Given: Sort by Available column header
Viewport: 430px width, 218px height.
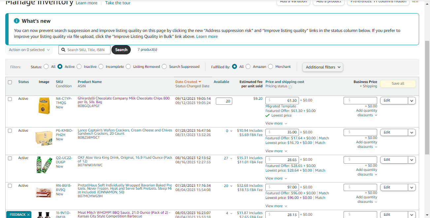Looking at the screenshot, I should coord(221,82).
